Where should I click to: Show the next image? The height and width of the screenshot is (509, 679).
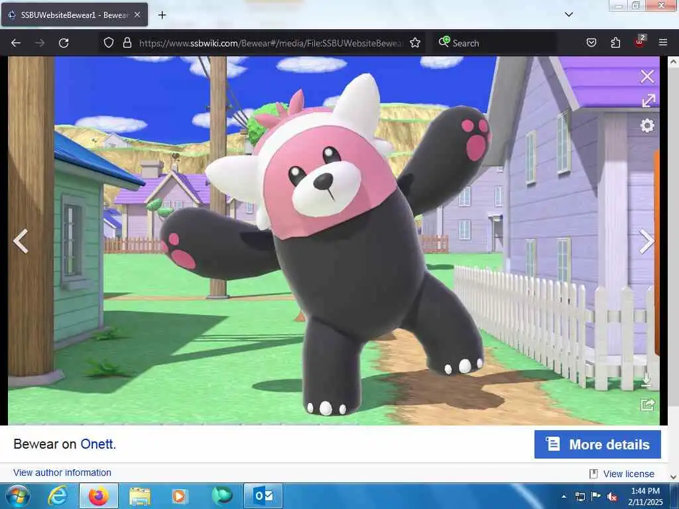pyautogui.click(x=647, y=241)
